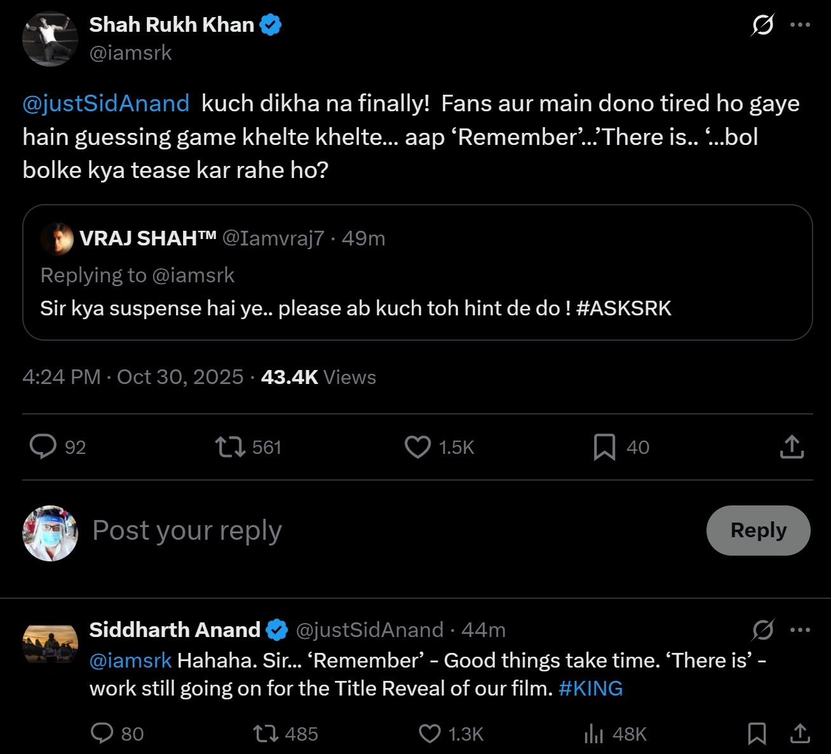Open Grok icon on main post

pos(762,25)
